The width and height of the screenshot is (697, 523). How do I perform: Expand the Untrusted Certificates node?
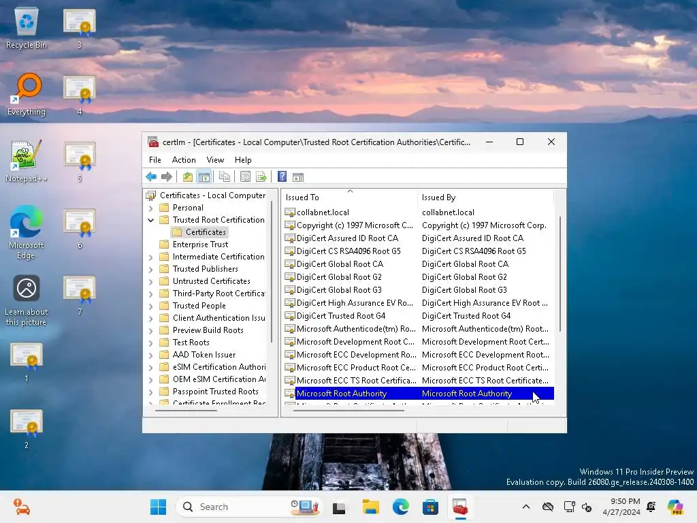point(150,281)
